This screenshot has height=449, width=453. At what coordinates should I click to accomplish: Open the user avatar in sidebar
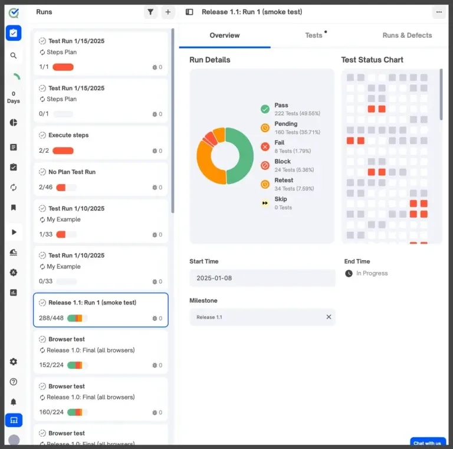coord(14,440)
